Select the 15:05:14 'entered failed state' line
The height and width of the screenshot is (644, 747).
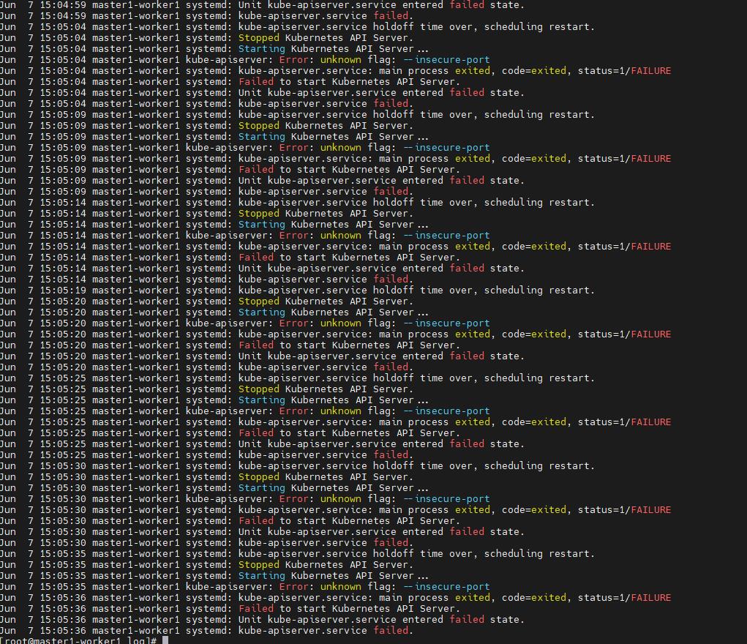(262, 268)
